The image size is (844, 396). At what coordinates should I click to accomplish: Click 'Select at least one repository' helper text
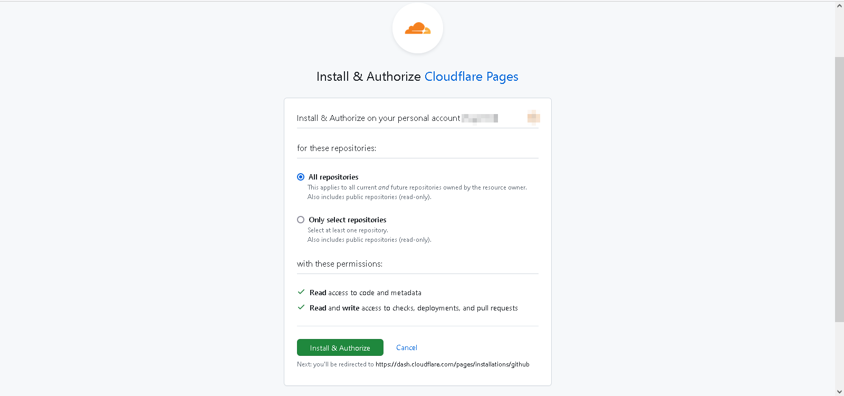pyautogui.click(x=348, y=230)
